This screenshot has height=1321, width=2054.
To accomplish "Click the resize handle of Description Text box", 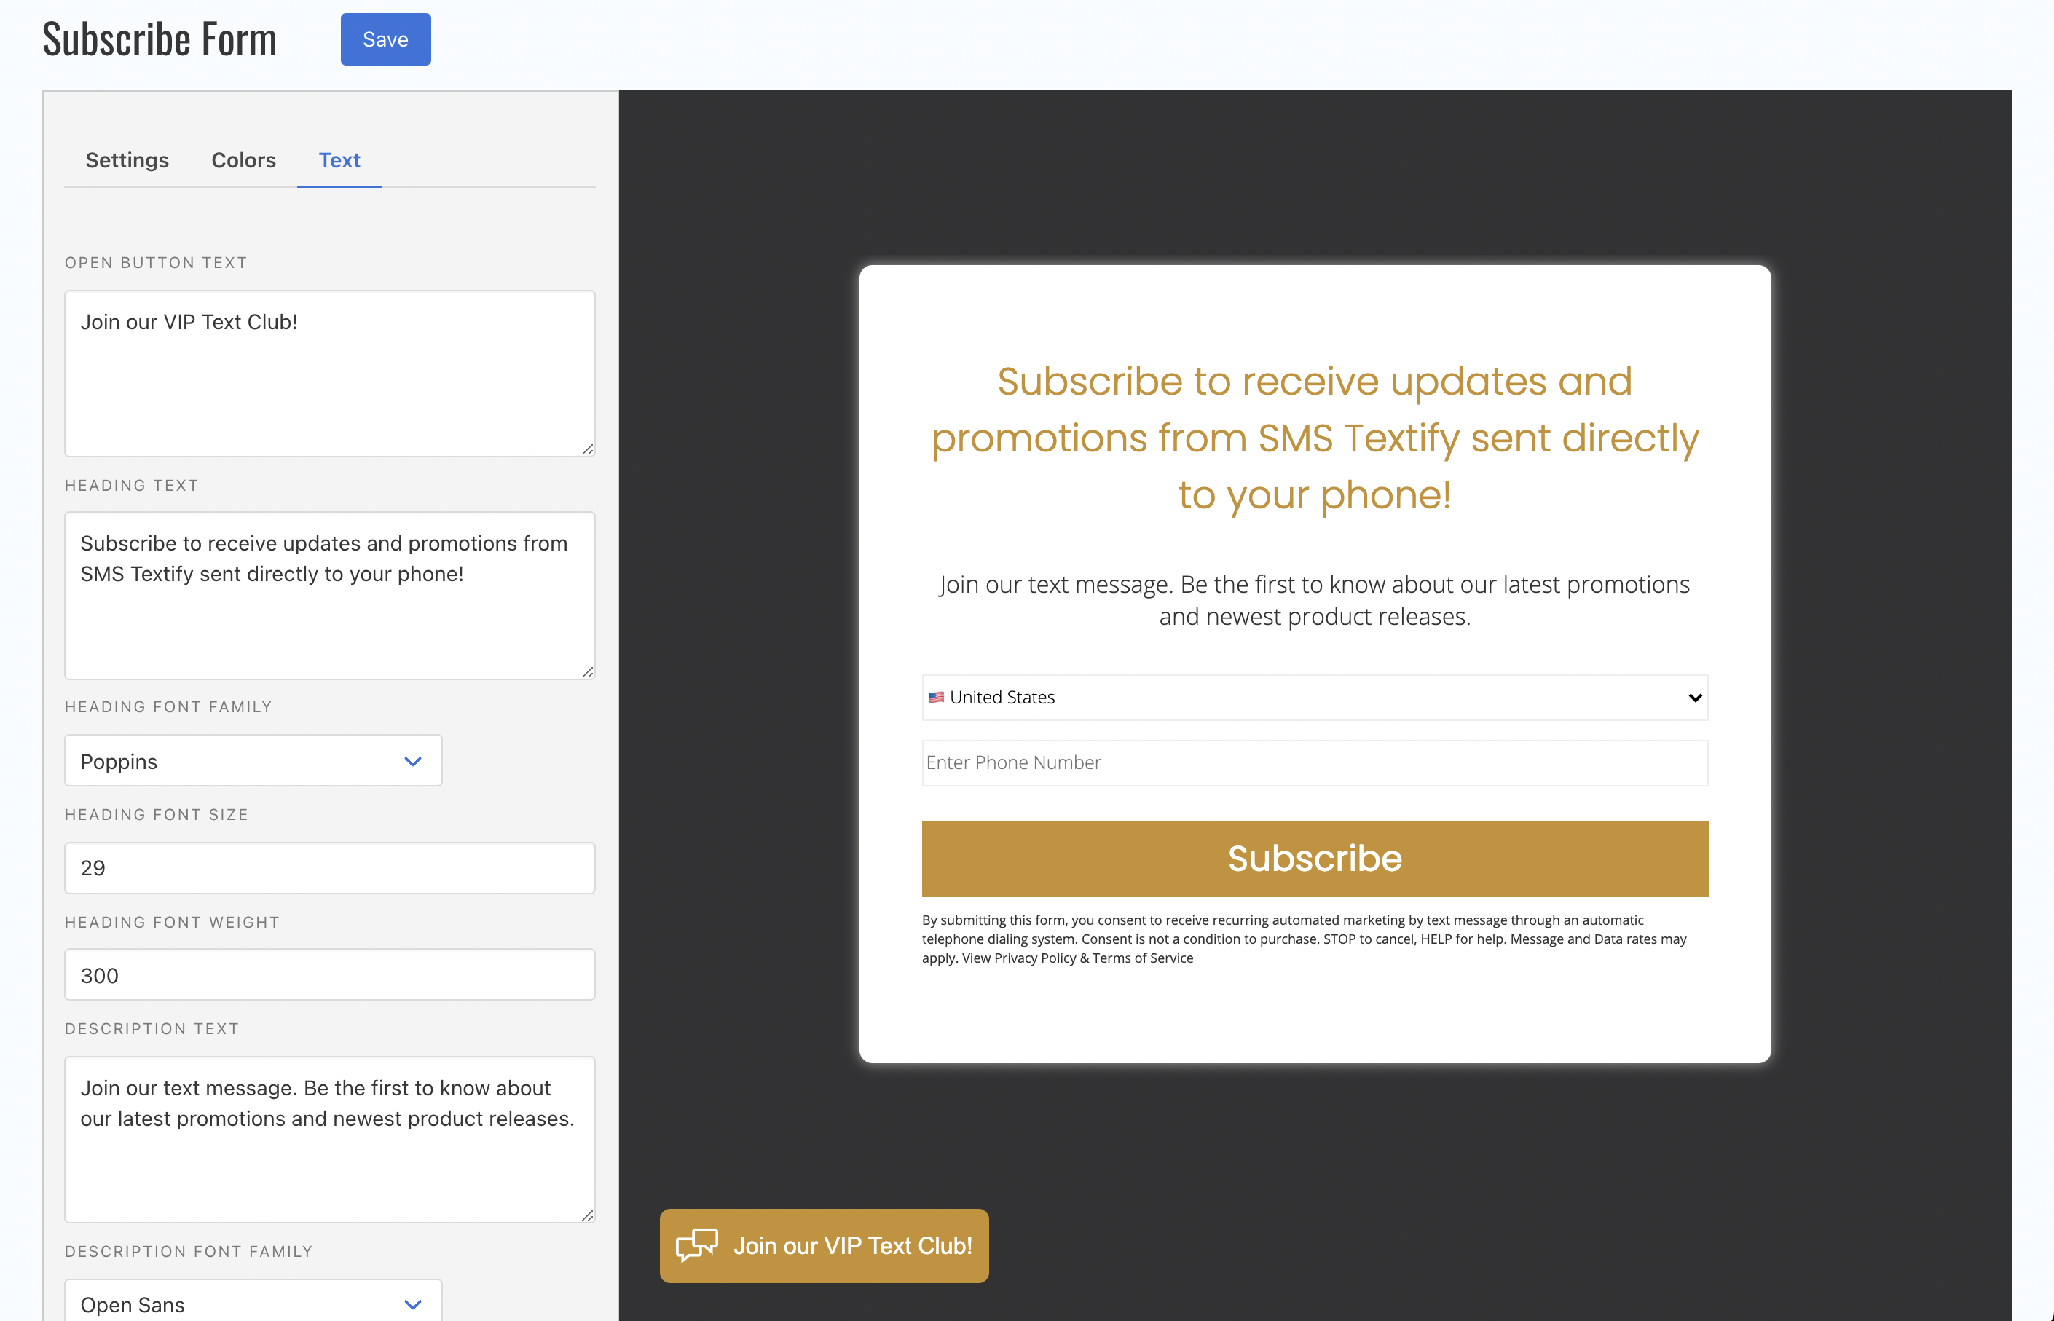I will [x=588, y=1215].
